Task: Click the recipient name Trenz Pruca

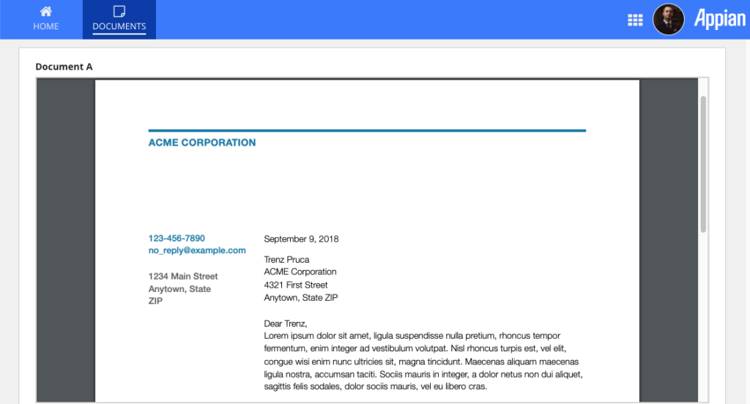Action: (x=286, y=260)
